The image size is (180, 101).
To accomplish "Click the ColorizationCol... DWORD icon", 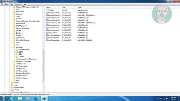I will coord(47,25).
